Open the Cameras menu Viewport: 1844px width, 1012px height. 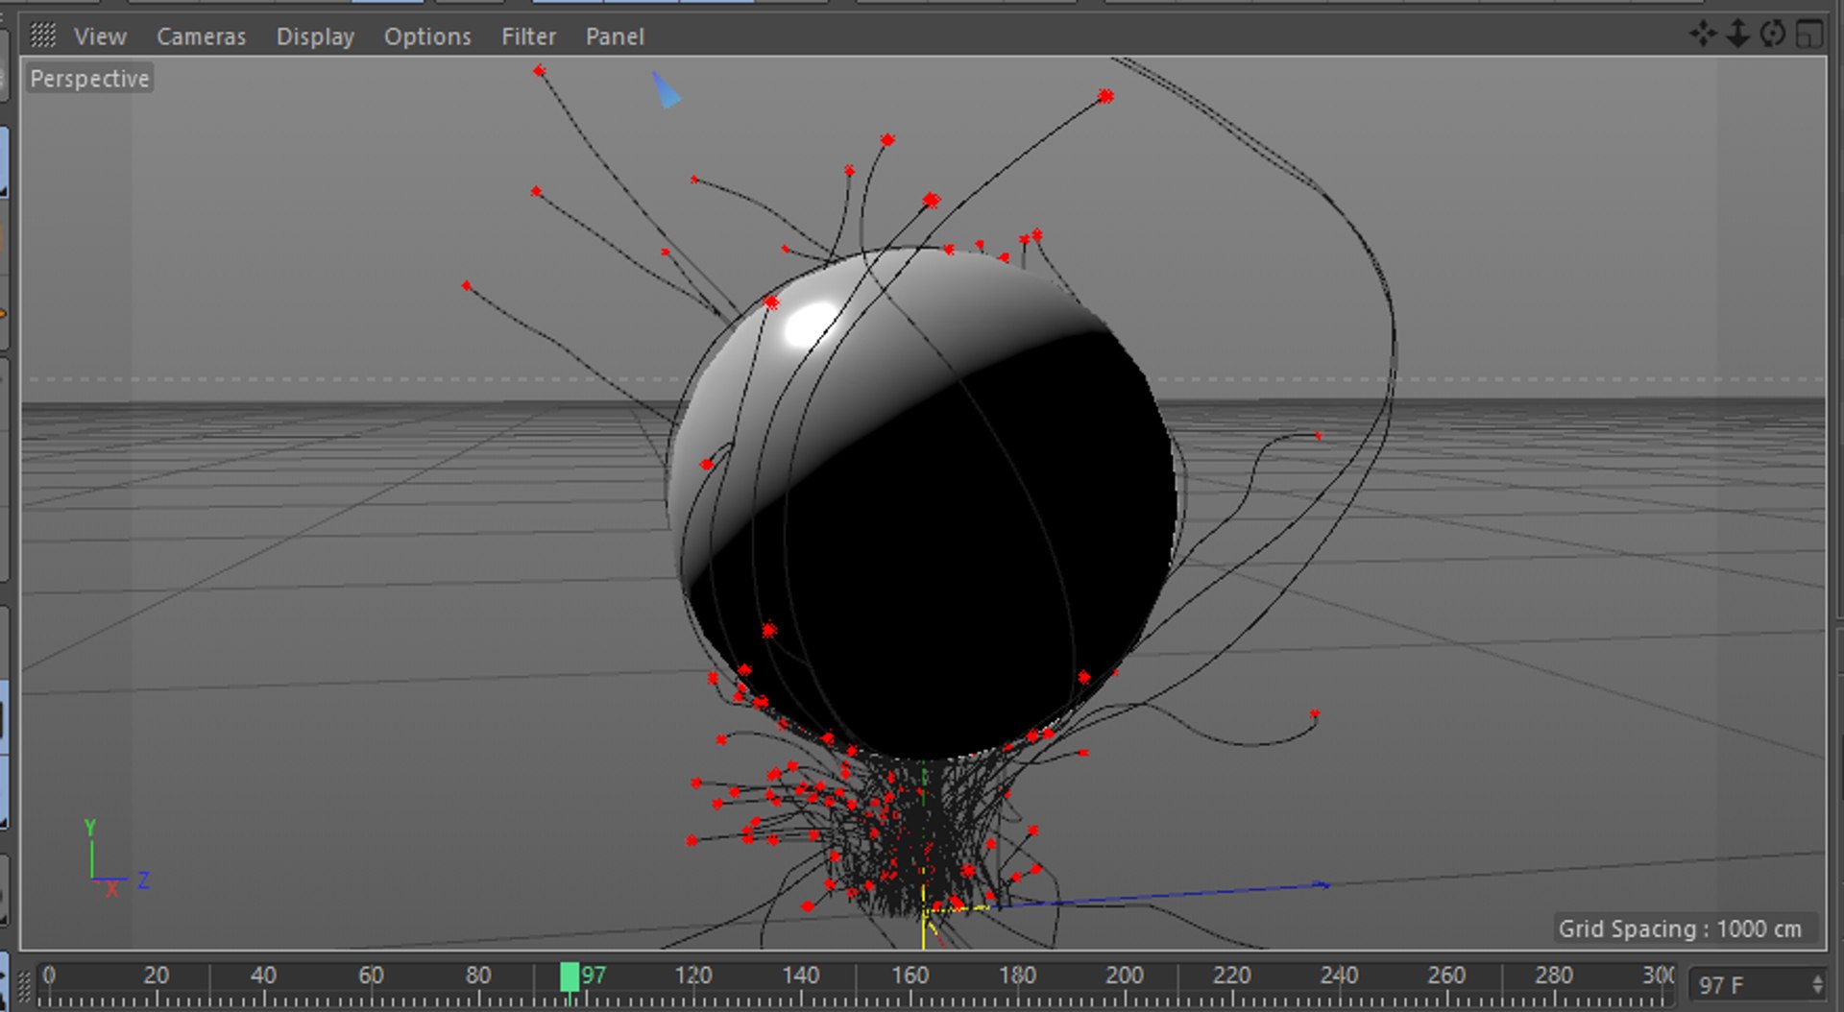[201, 36]
